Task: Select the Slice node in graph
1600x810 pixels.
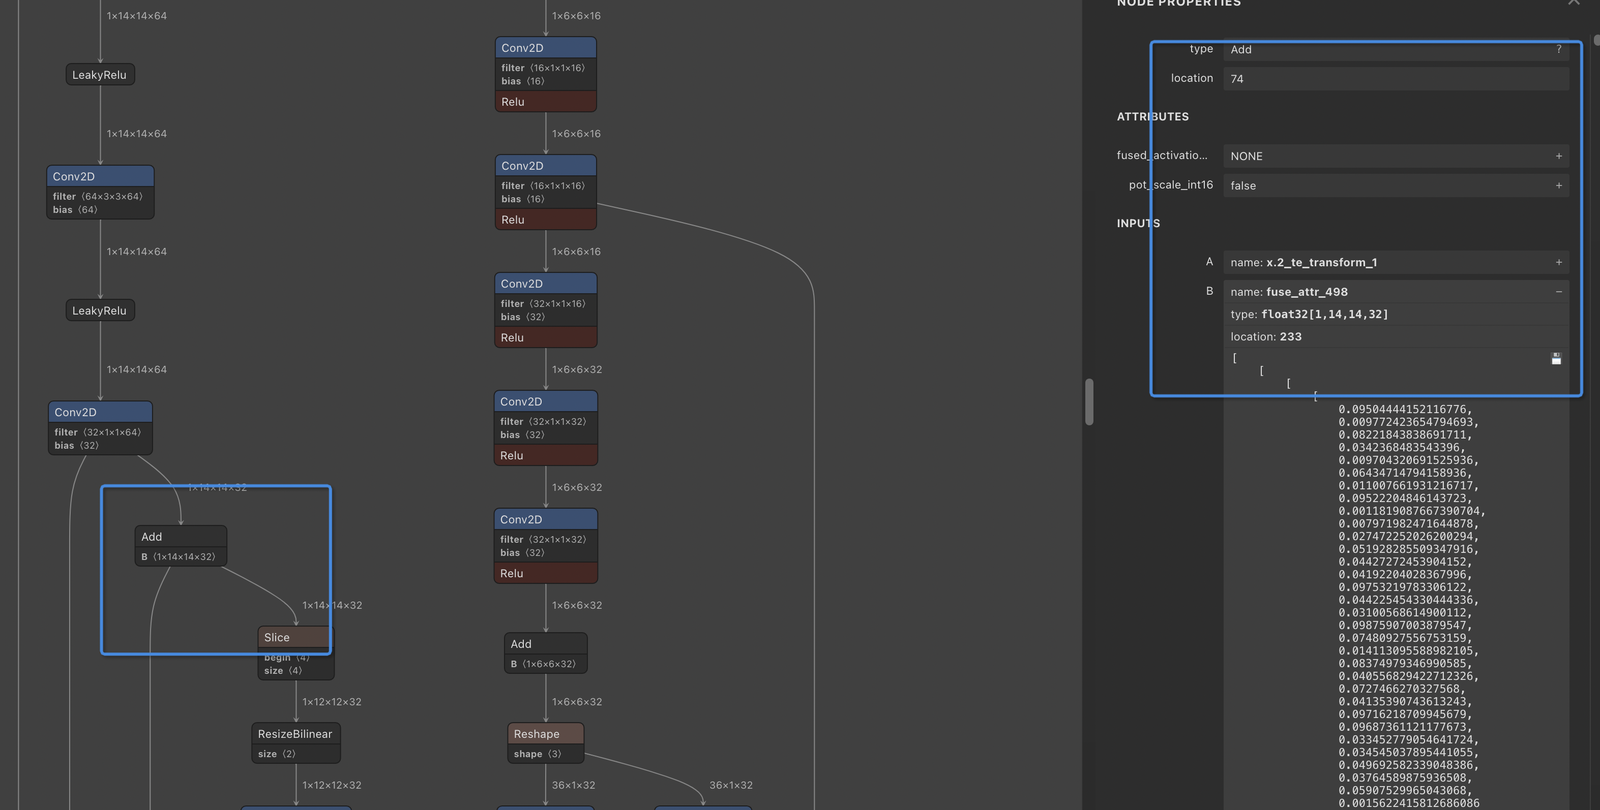Action: tap(295, 637)
